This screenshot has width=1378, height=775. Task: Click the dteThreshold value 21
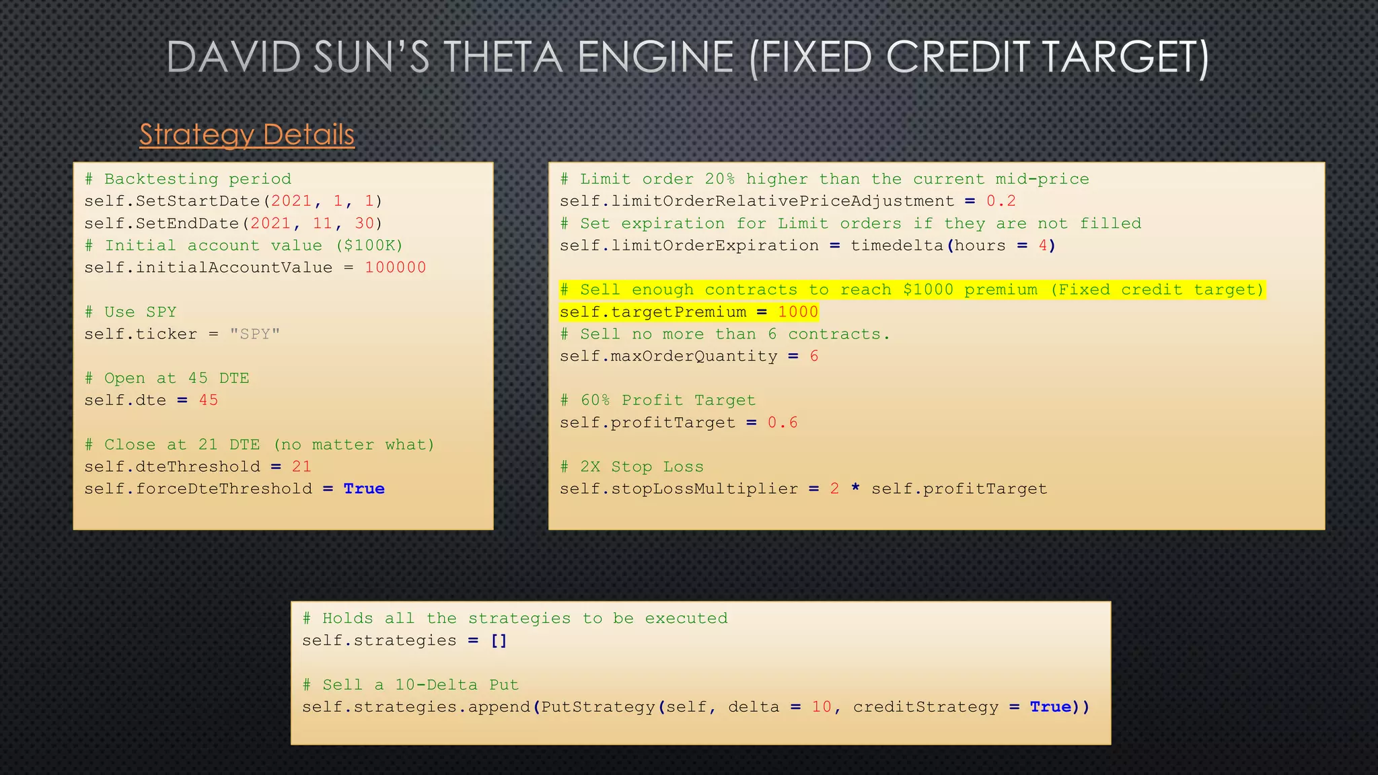(301, 467)
